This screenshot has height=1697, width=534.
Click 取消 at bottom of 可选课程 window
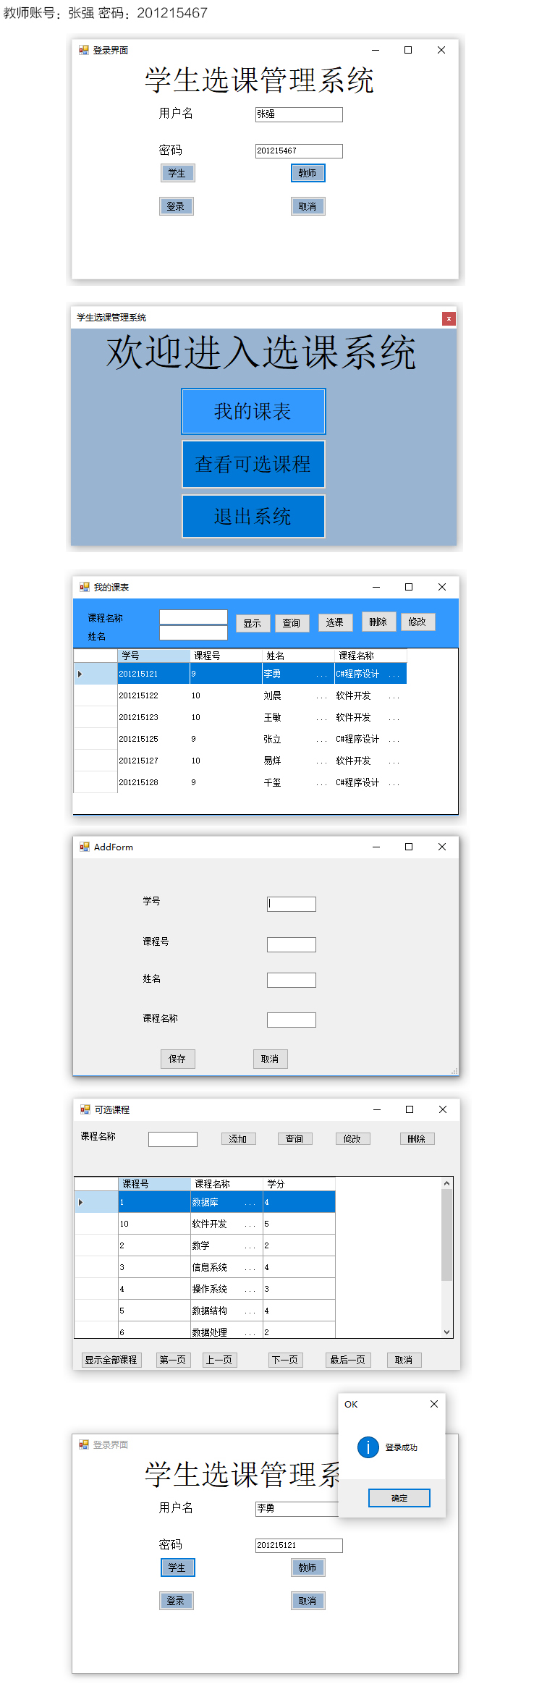click(x=404, y=1360)
